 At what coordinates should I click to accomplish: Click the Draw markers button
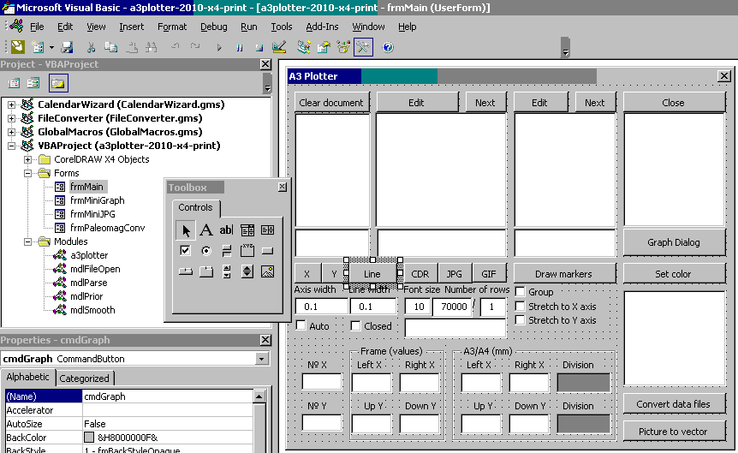pos(563,273)
